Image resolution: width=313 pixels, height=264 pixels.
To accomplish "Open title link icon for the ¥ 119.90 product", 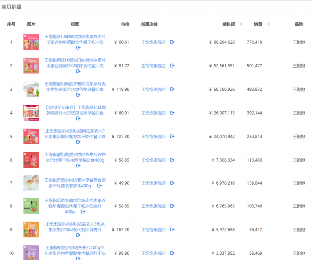I will pos(78,95).
